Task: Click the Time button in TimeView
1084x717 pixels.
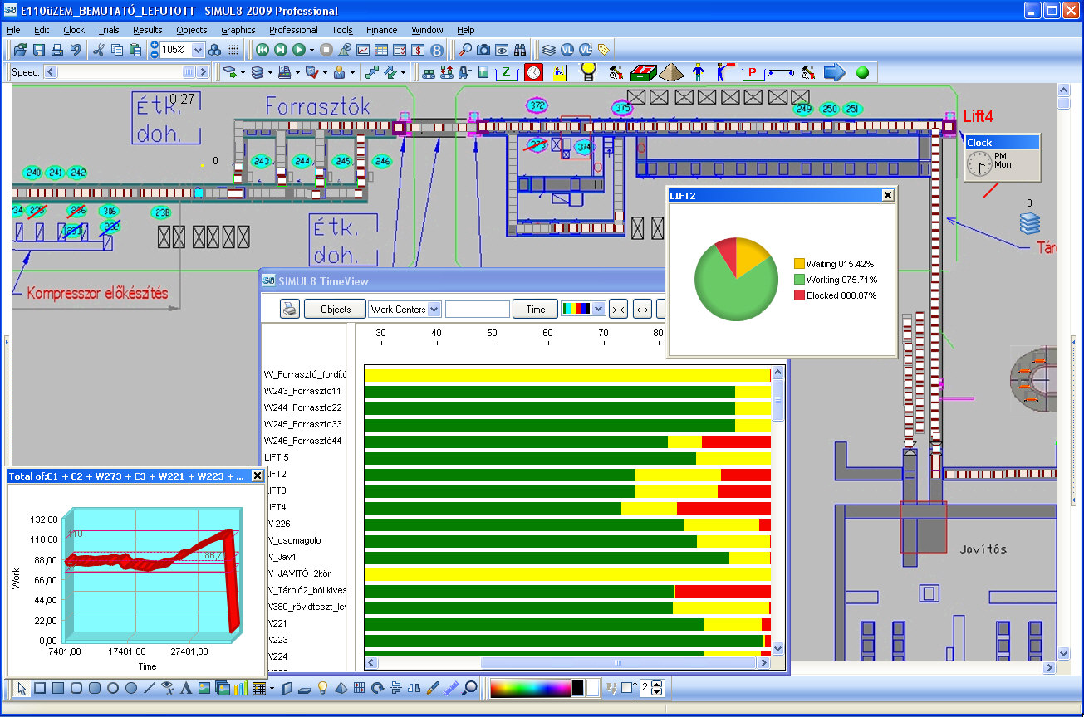Action: 536,310
